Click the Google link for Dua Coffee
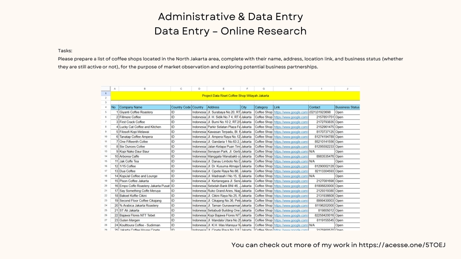Viewport: 461px width, 259px height. 291,171
